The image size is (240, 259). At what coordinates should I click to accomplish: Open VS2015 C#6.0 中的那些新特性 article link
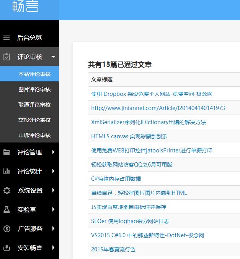[x=148, y=235]
